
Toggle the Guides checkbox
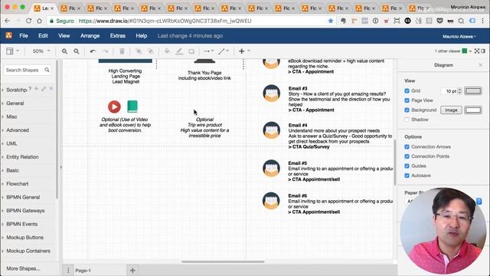click(407, 166)
